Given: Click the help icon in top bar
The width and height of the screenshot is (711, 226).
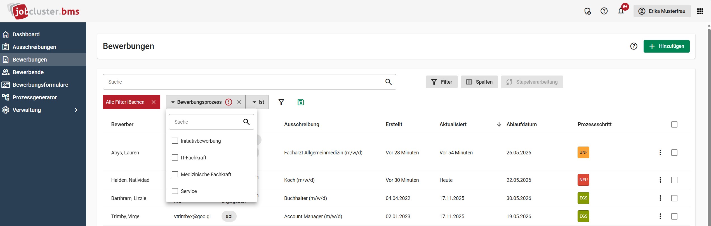Looking at the screenshot, I should tap(604, 11).
